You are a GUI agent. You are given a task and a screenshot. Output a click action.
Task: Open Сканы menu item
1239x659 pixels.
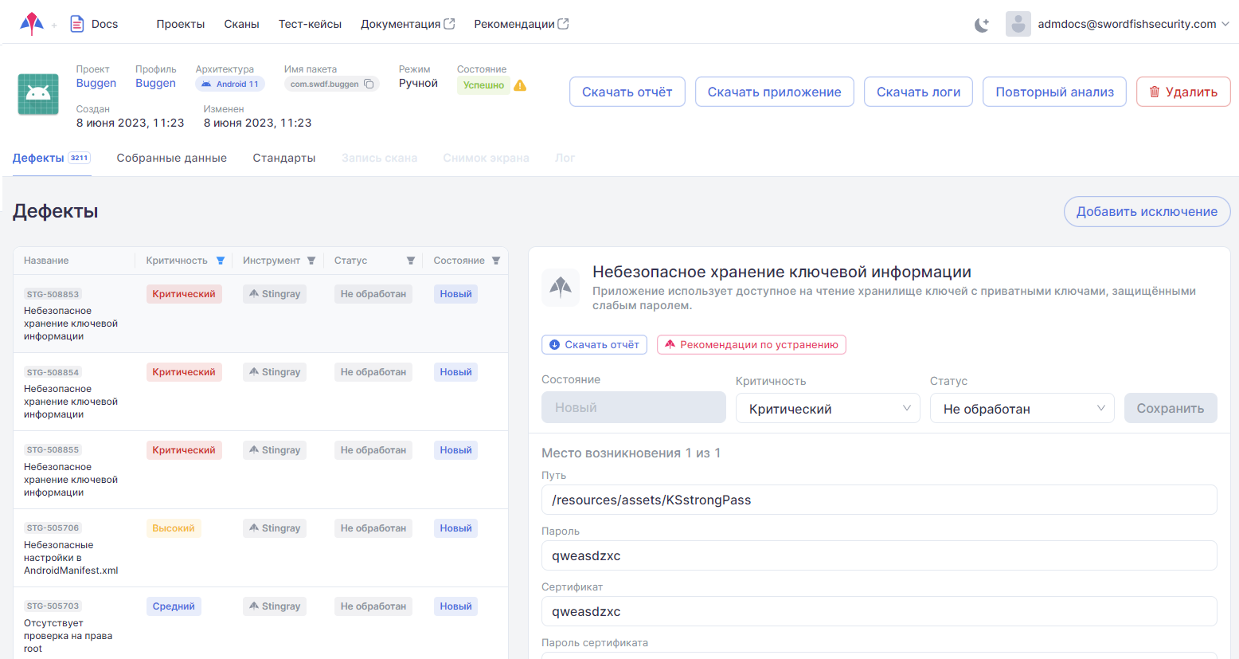point(241,24)
